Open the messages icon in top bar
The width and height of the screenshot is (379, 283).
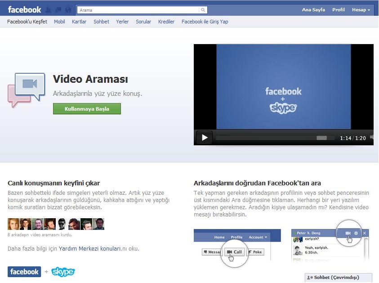point(58,10)
